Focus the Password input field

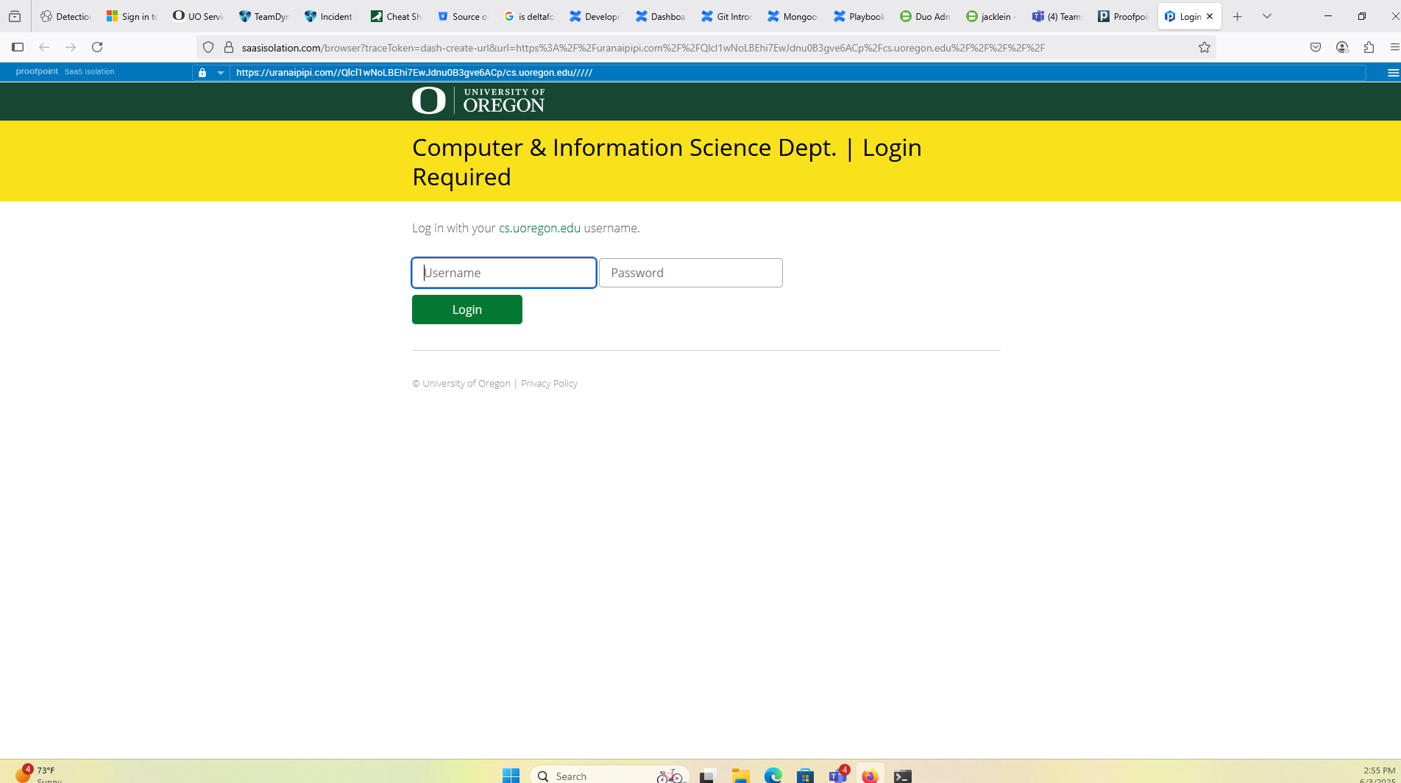(690, 273)
